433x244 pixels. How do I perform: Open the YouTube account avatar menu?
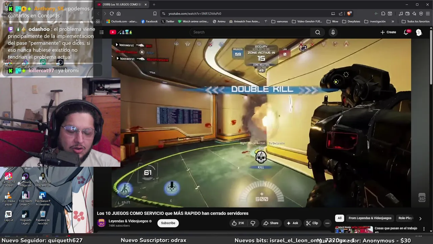click(419, 32)
